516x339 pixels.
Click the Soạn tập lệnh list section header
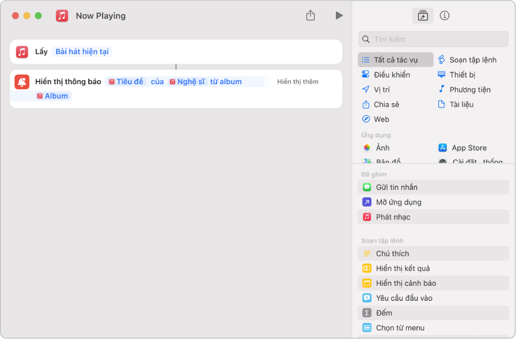point(382,241)
